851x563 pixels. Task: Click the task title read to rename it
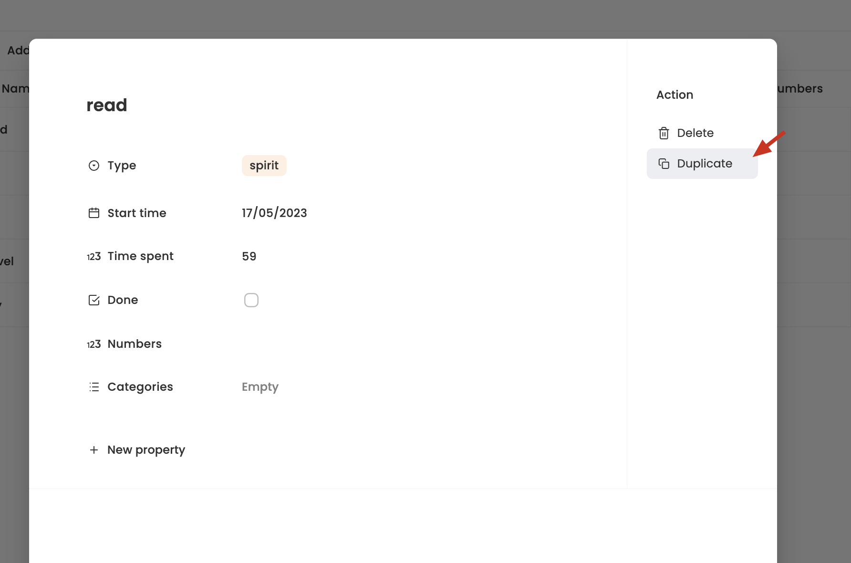tap(106, 104)
